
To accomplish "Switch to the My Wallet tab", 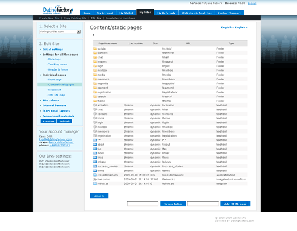I will click(x=126, y=13).
